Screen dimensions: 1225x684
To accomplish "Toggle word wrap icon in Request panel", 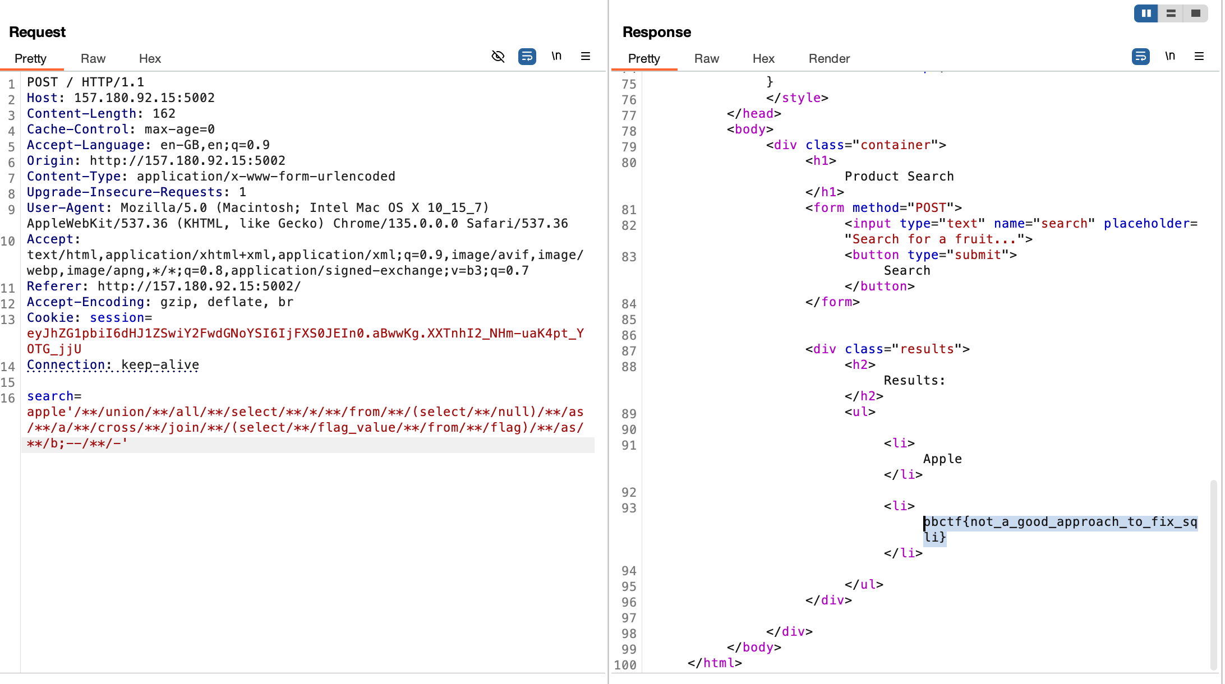I will [x=527, y=56].
